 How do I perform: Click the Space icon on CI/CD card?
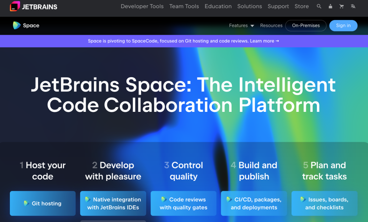pos(229,199)
